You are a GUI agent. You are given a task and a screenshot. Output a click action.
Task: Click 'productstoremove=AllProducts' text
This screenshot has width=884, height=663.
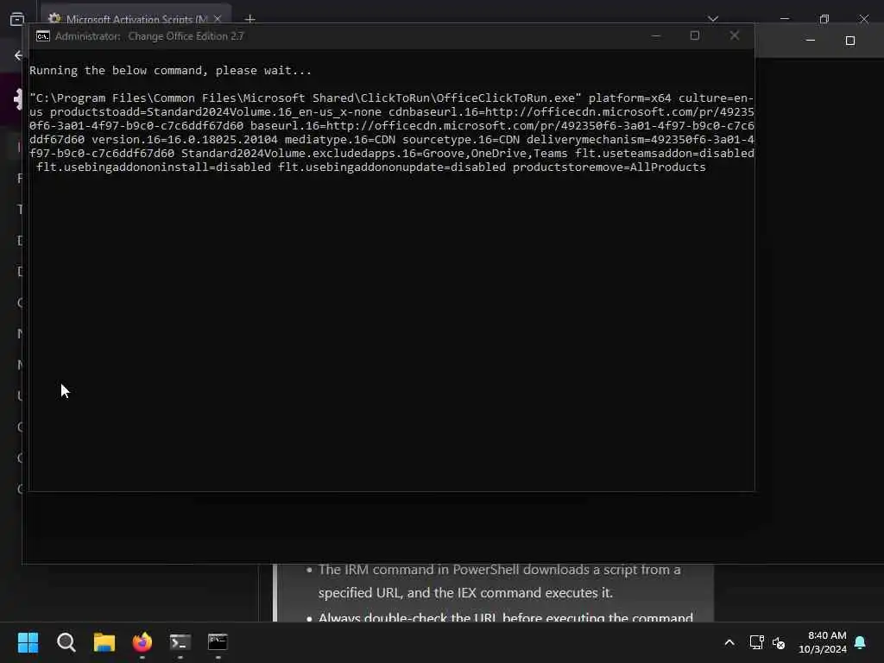click(609, 167)
